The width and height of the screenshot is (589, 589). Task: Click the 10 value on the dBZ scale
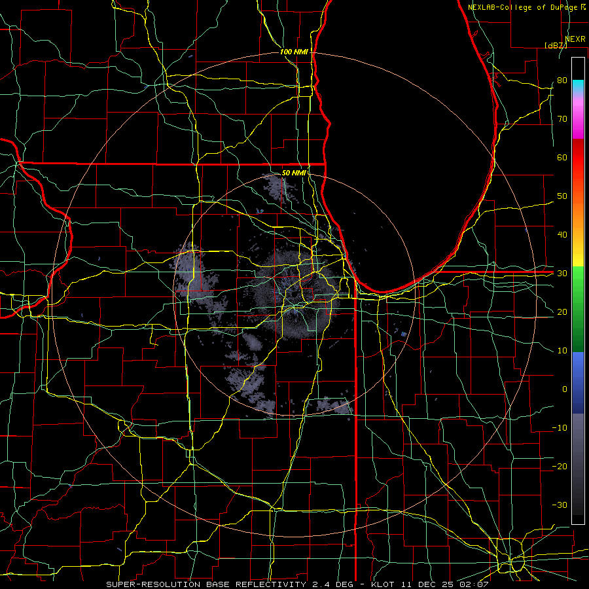(562, 351)
